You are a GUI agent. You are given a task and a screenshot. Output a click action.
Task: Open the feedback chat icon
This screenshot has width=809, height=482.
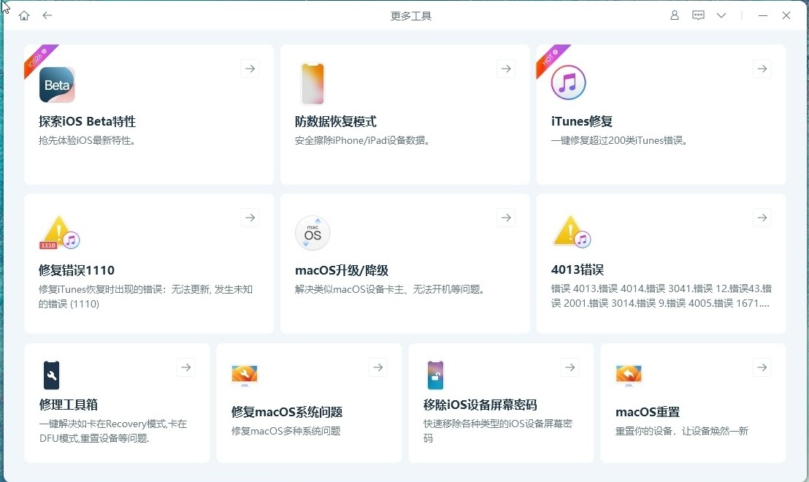click(698, 15)
